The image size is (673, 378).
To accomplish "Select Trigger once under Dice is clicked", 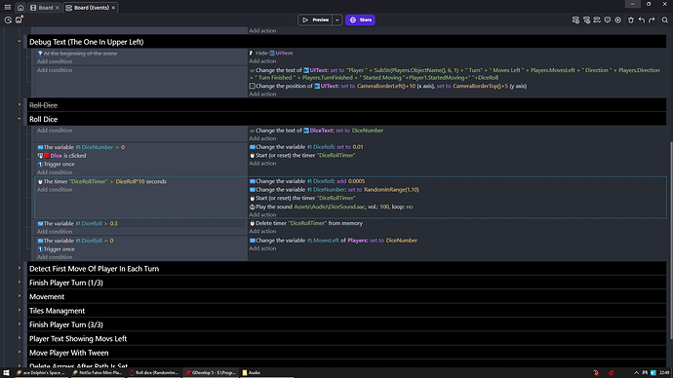I will pyautogui.click(x=56, y=164).
